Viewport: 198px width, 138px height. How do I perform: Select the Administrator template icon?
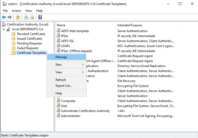(58, 116)
